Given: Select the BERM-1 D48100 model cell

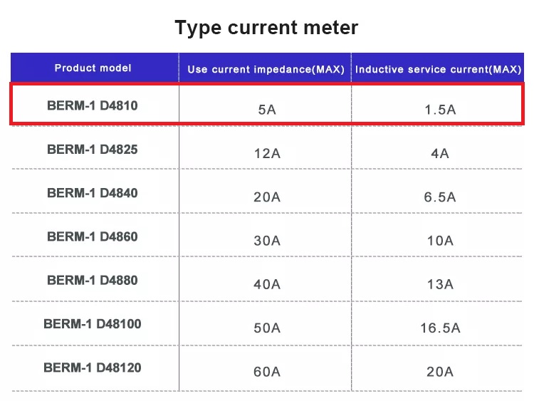Looking at the screenshot, I should click(93, 324).
